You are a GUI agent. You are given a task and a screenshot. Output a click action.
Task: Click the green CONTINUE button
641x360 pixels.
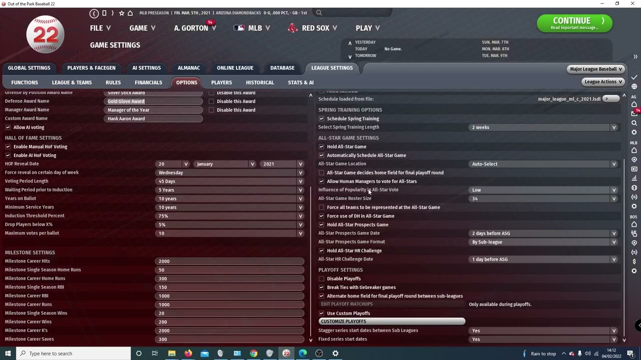pyautogui.click(x=574, y=23)
